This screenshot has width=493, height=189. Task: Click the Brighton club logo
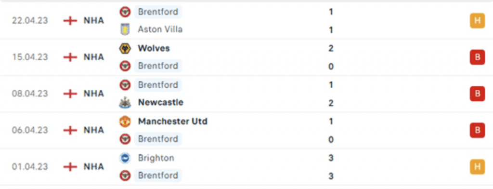click(x=125, y=158)
